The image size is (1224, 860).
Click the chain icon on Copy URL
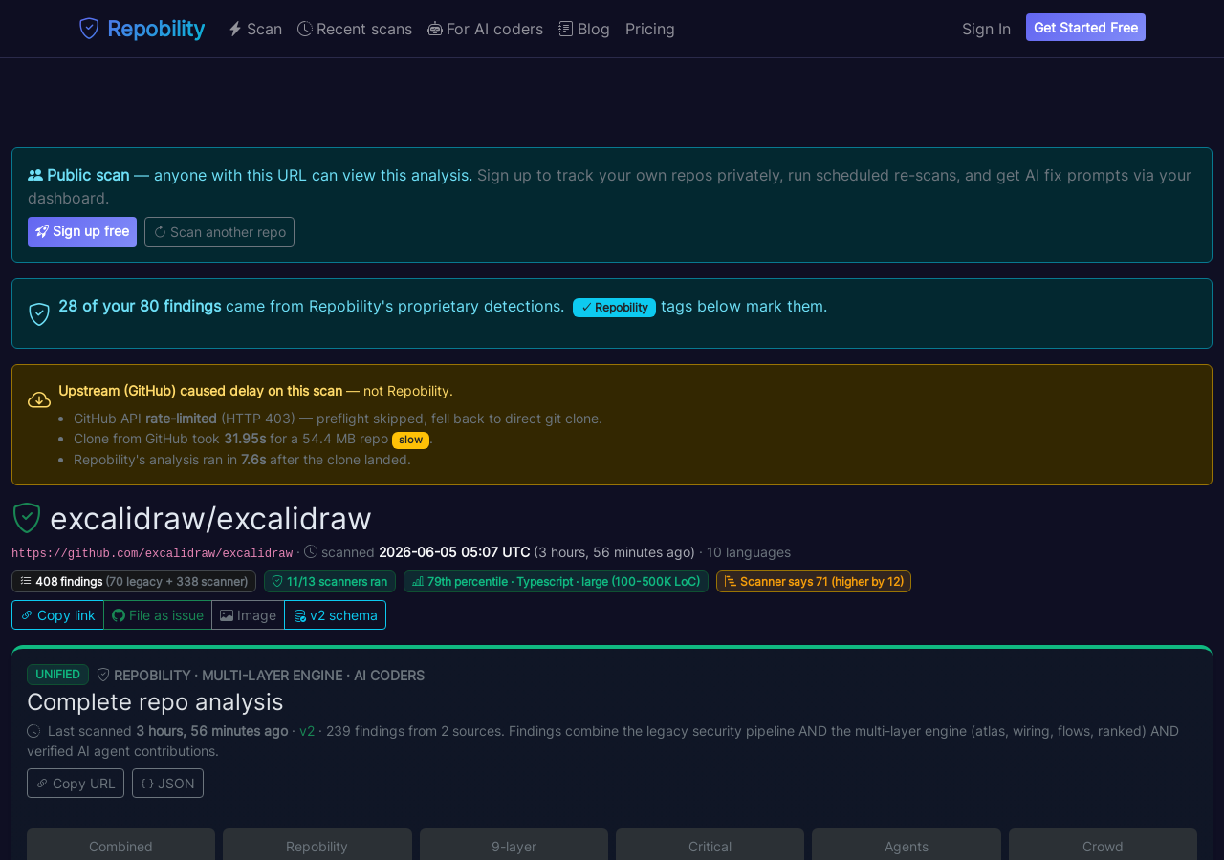(42, 784)
